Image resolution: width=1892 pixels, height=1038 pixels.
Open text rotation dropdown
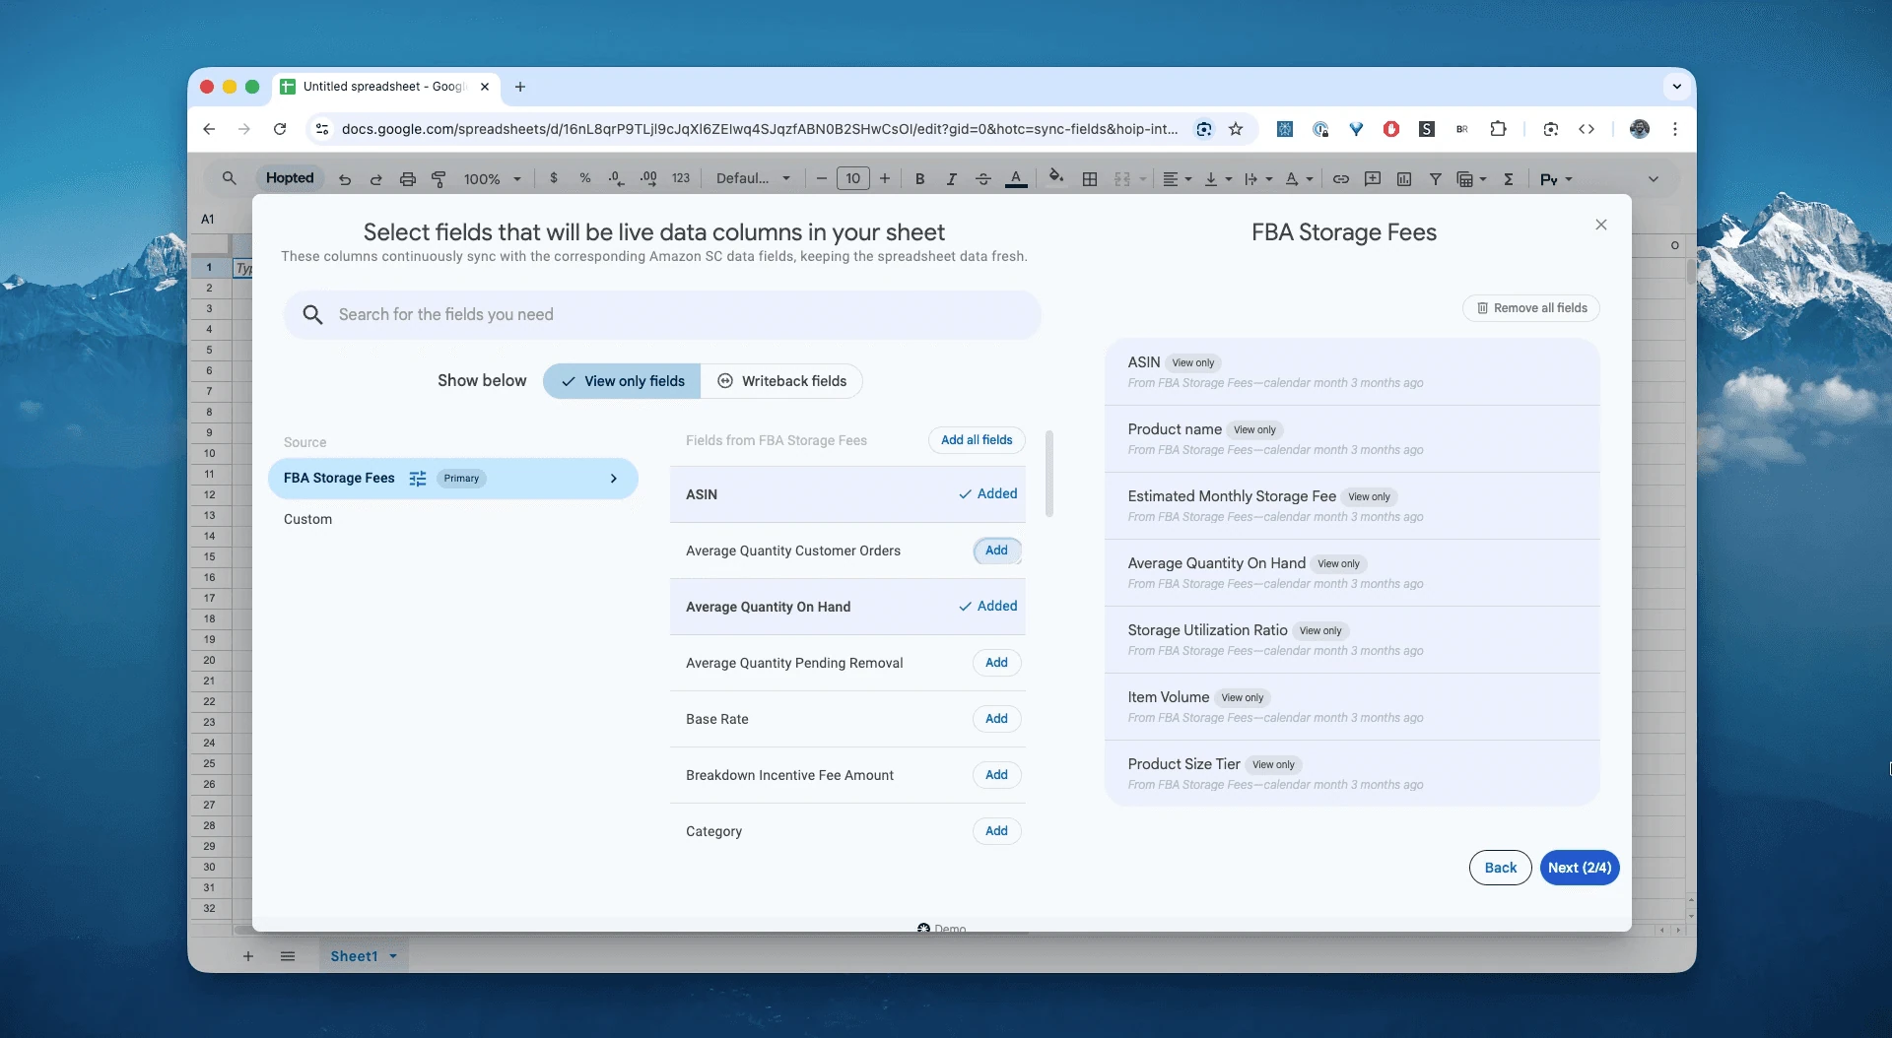pos(1300,178)
